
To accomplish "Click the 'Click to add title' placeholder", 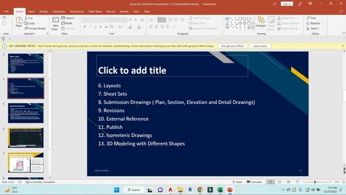I will click(x=172, y=66).
